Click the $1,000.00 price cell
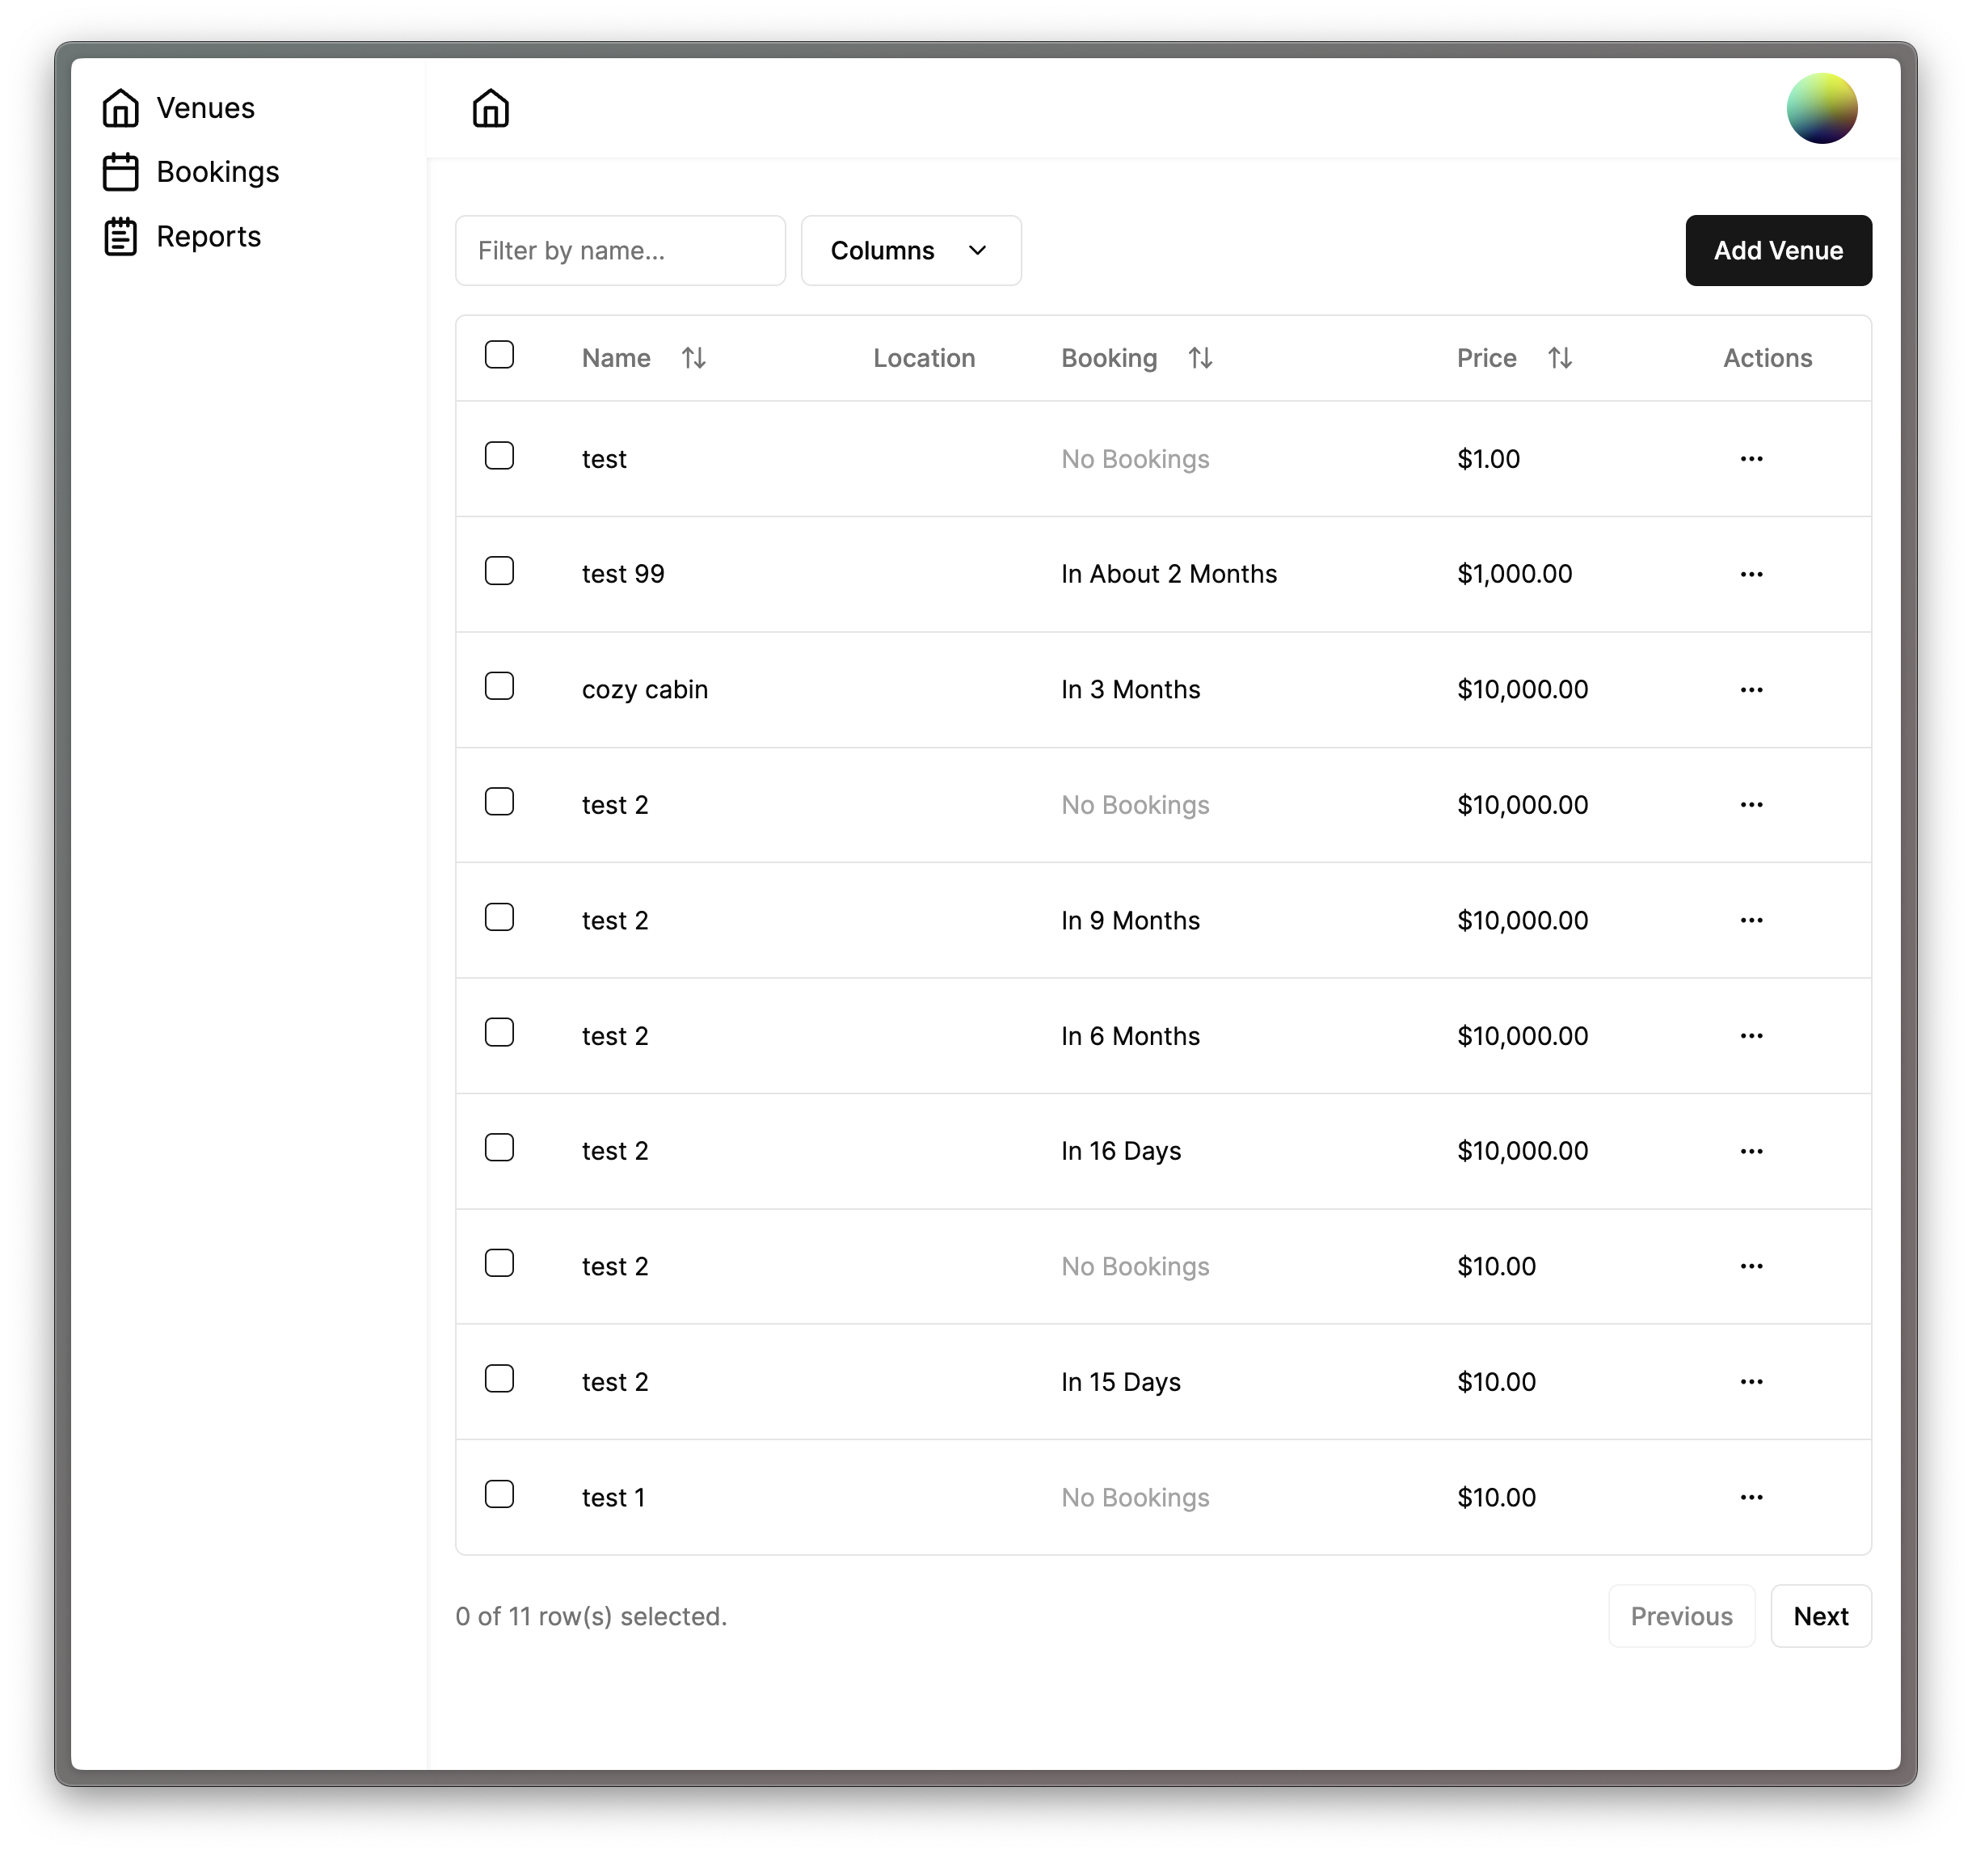This screenshot has width=1972, height=1854. point(1514,575)
